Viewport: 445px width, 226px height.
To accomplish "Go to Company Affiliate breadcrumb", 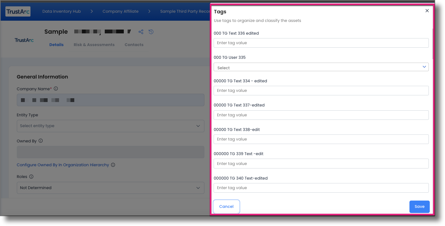I will (x=121, y=11).
